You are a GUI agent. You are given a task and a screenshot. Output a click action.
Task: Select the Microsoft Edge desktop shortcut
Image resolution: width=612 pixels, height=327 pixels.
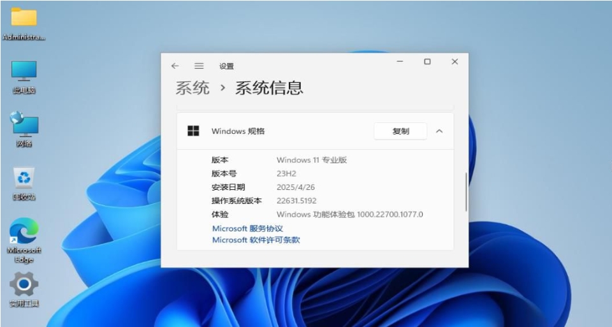(24, 232)
